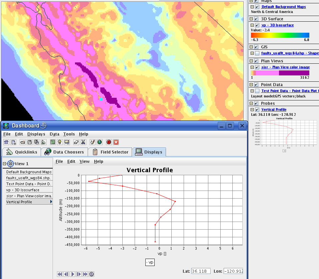Click the red stop-sign icon in the toolbar
This screenshot has height=279, width=319.
click(109, 142)
